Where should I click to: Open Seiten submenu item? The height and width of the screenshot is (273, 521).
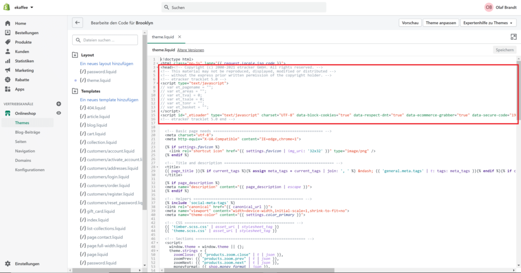[20, 141]
